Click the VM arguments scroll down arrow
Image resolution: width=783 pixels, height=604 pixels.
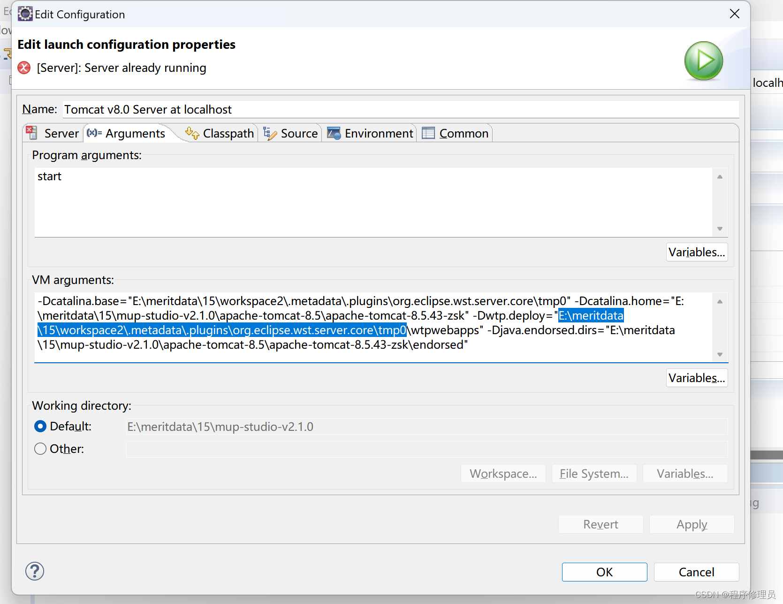point(720,354)
